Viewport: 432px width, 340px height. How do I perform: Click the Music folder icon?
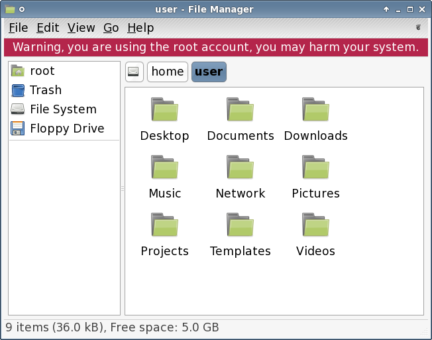(164, 167)
